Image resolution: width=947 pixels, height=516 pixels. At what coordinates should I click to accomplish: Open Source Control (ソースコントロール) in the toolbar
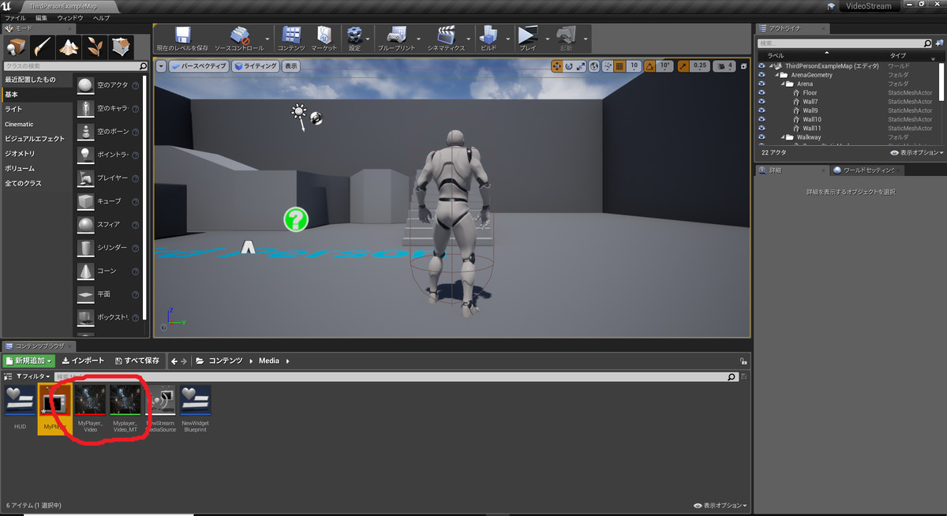(239, 38)
